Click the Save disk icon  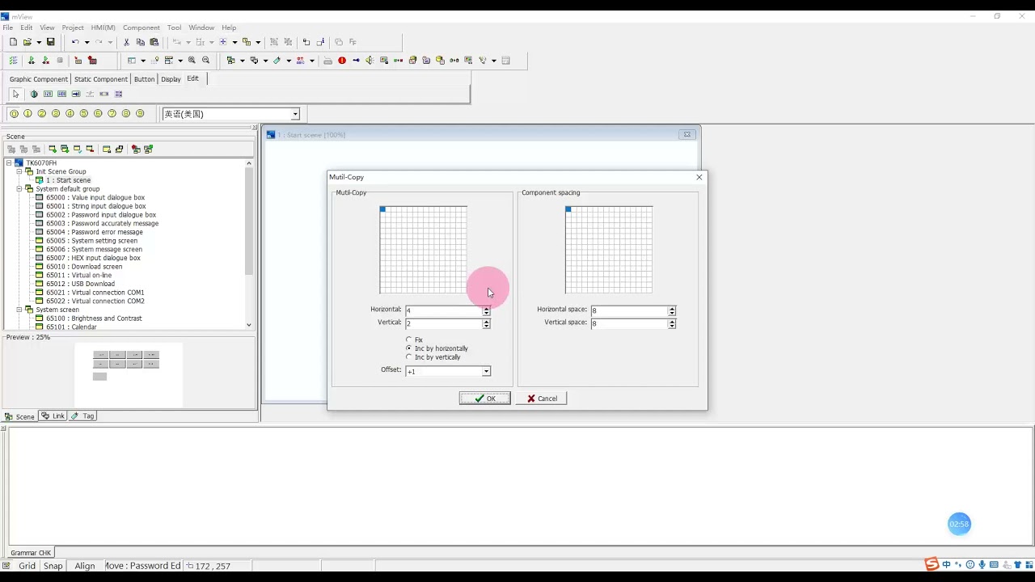point(50,42)
